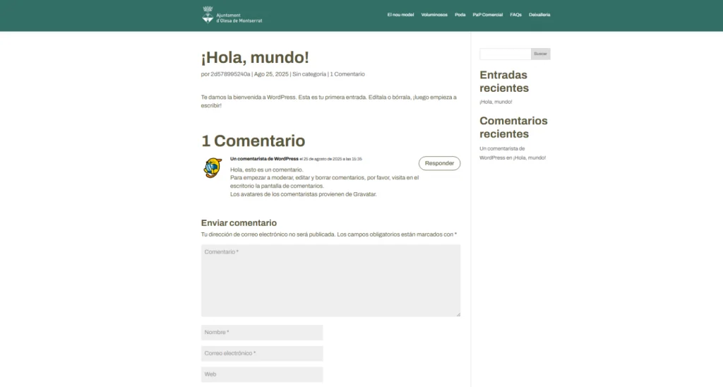Screen dimensions: 723x387
Task: Go to the Voluminosos menu page
Action: pos(434,15)
